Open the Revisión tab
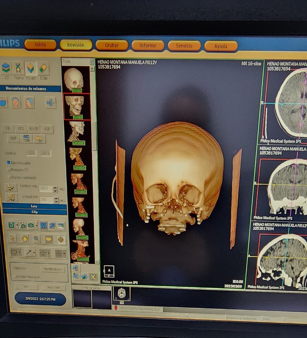 point(76,45)
